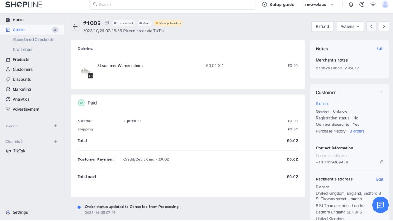Add a new app with plus icon

click(56, 125)
